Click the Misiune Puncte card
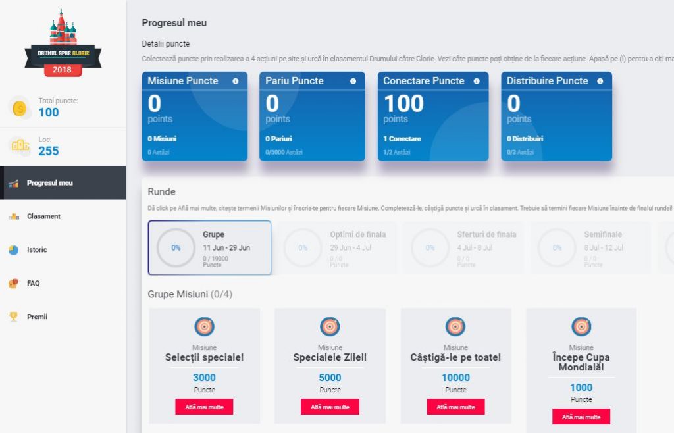Image resolution: width=674 pixels, height=433 pixels. point(195,116)
